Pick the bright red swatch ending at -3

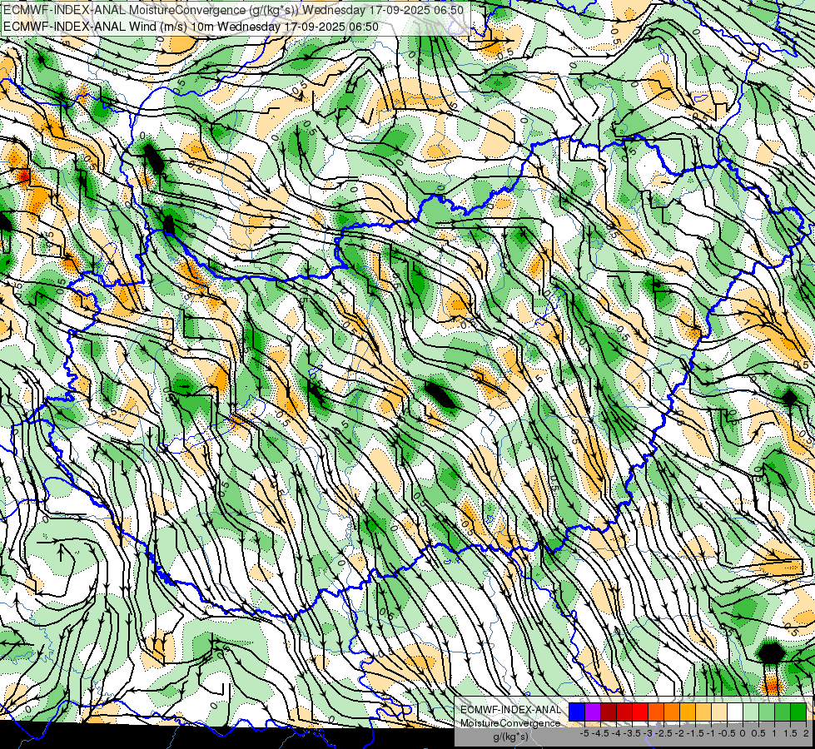(x=640, y=712)
